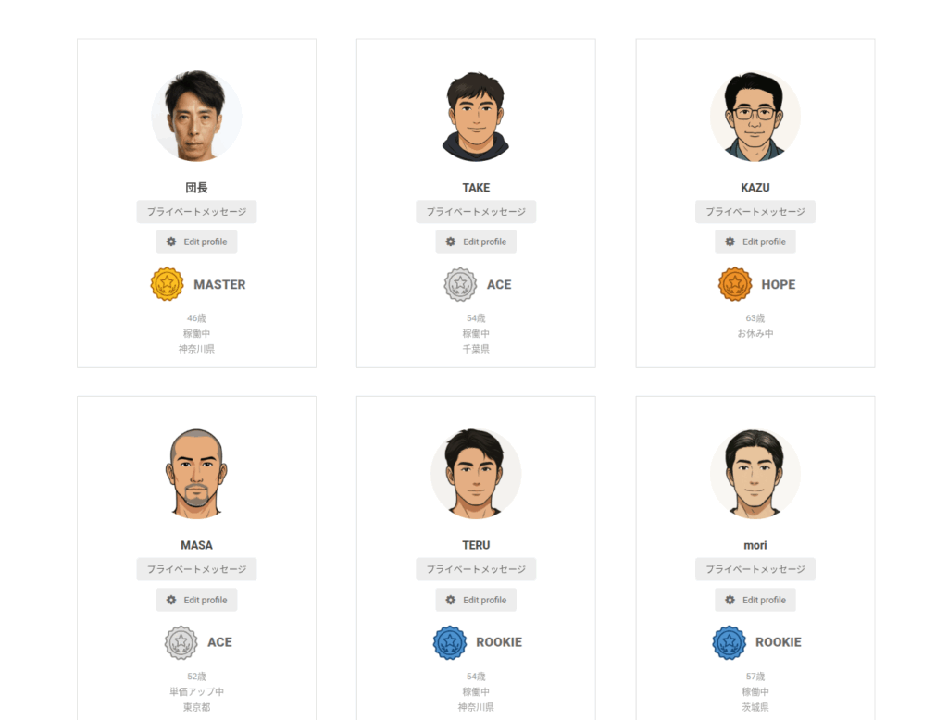Click TAKE's silver ACE badge icon
948x720 pixels.
(460, 284)
